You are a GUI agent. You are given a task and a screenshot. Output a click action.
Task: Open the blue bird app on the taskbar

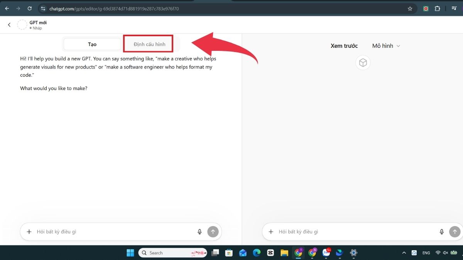(339, 253)
